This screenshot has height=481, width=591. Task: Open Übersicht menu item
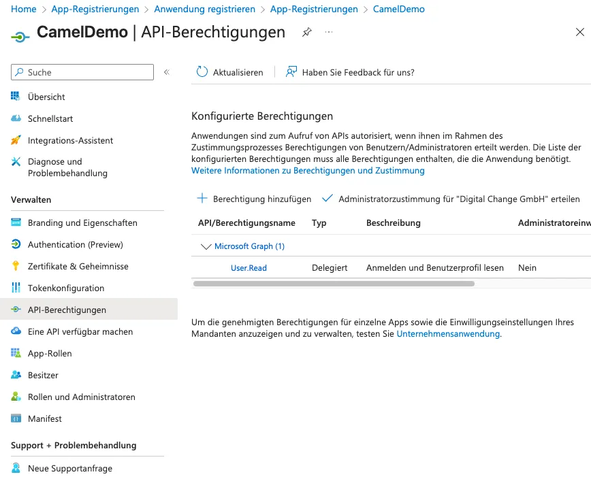click(46, 97)
